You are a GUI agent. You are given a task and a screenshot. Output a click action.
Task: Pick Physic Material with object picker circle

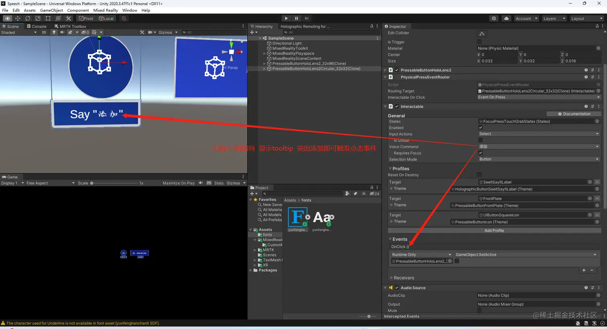(x=598, y=48)
